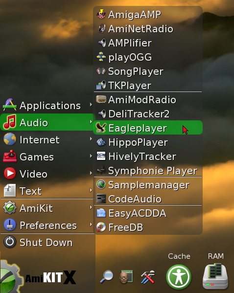This screenshot has height=293, width=234.
Task: Click the AmigaAMP icon
Action: point(101,14)
